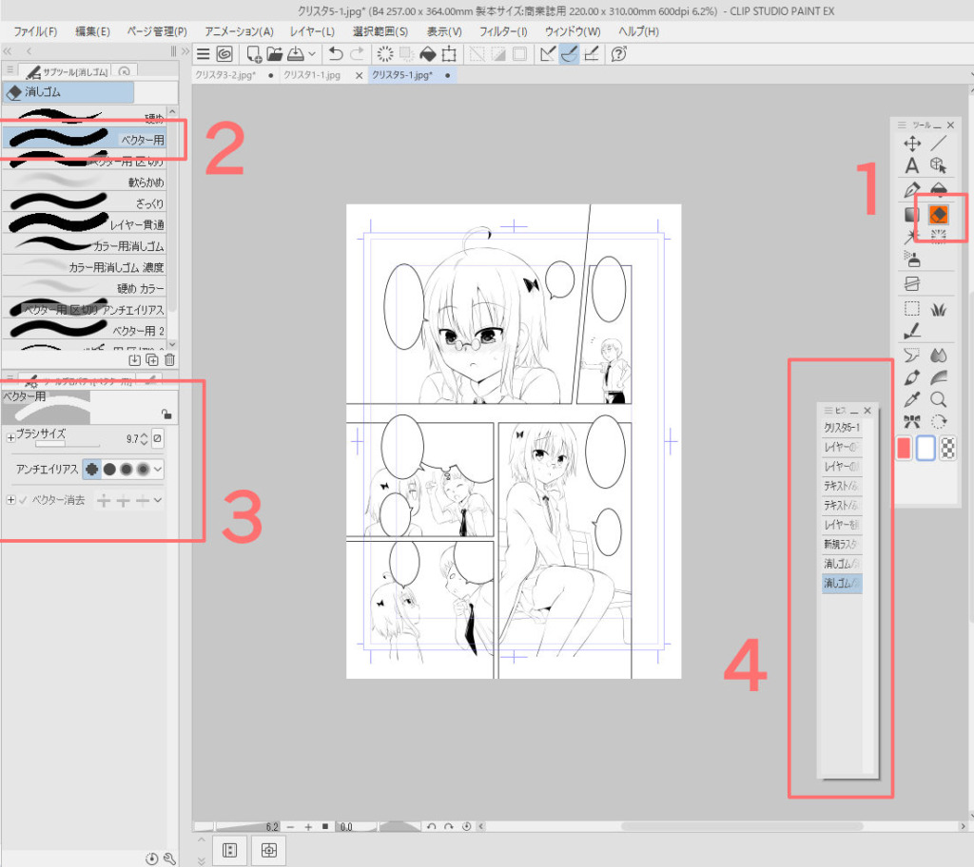Select the Auto select magic wand tool
This screenshot has height=867, width=974.
tap(912, 237)
